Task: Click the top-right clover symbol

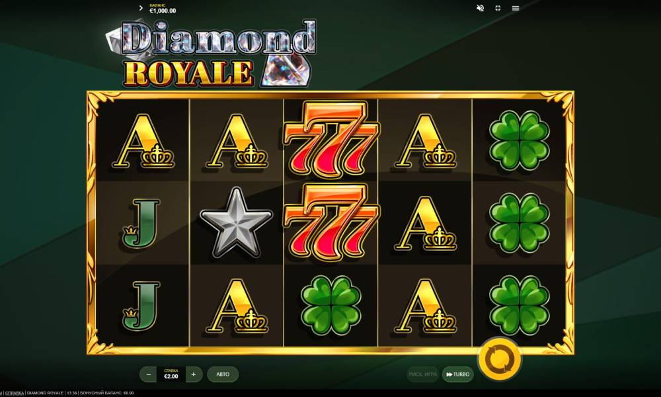Action: point(520,140)
